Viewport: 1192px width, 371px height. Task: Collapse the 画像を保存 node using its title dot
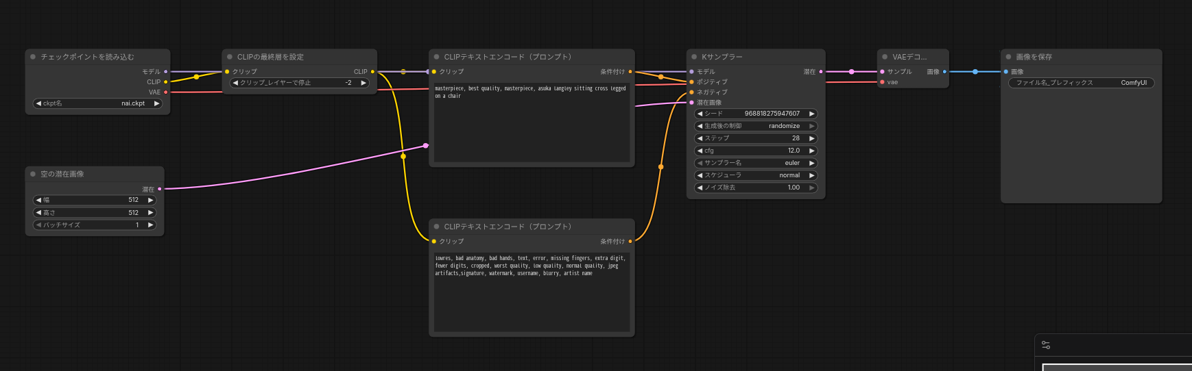[1008, 57]
